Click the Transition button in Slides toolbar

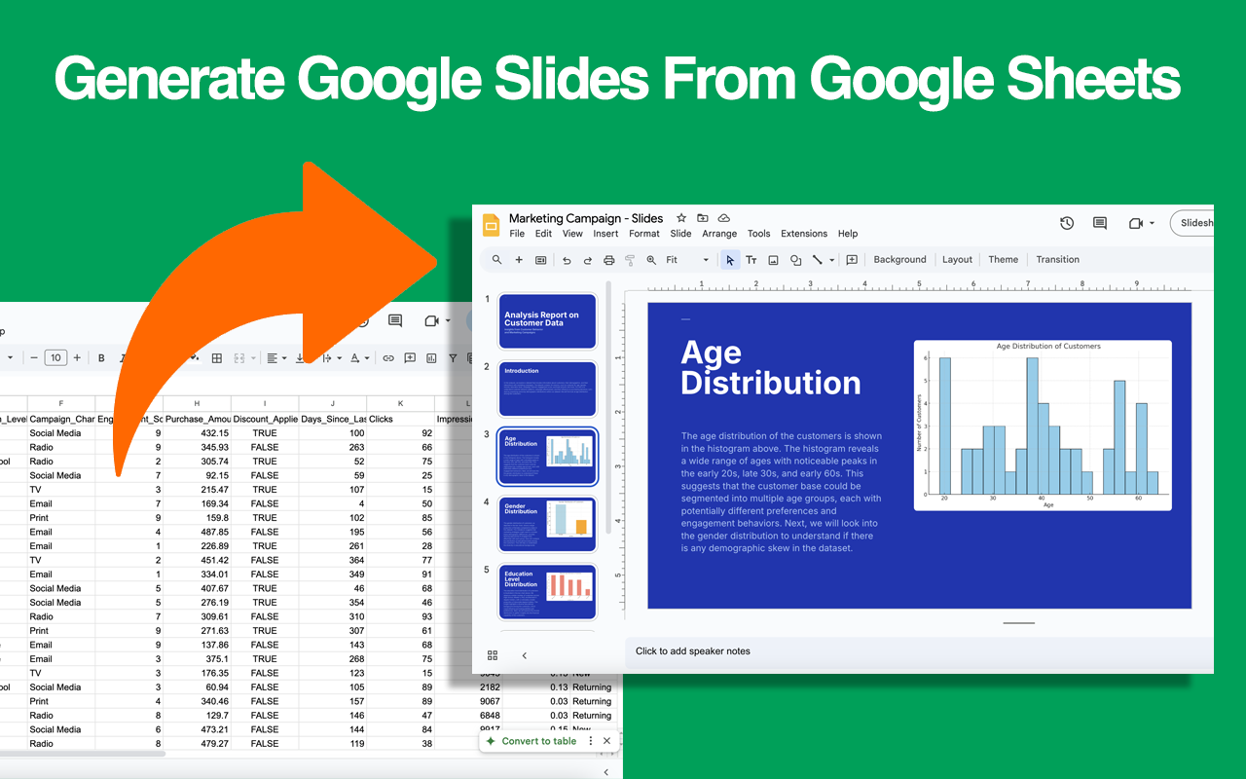pyautogui.click(x=1057, y=260)
